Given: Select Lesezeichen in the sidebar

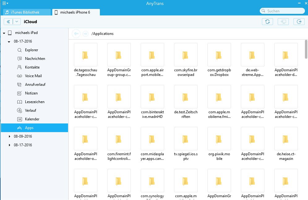Looking at the screenshot, I should point(35,102).
